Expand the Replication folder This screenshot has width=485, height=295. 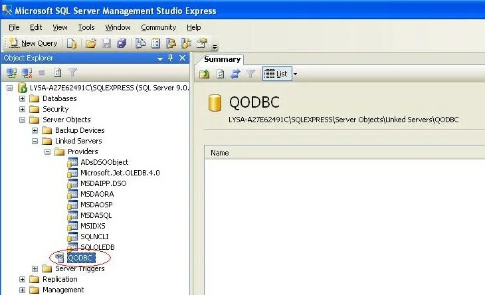coord(23,279)
